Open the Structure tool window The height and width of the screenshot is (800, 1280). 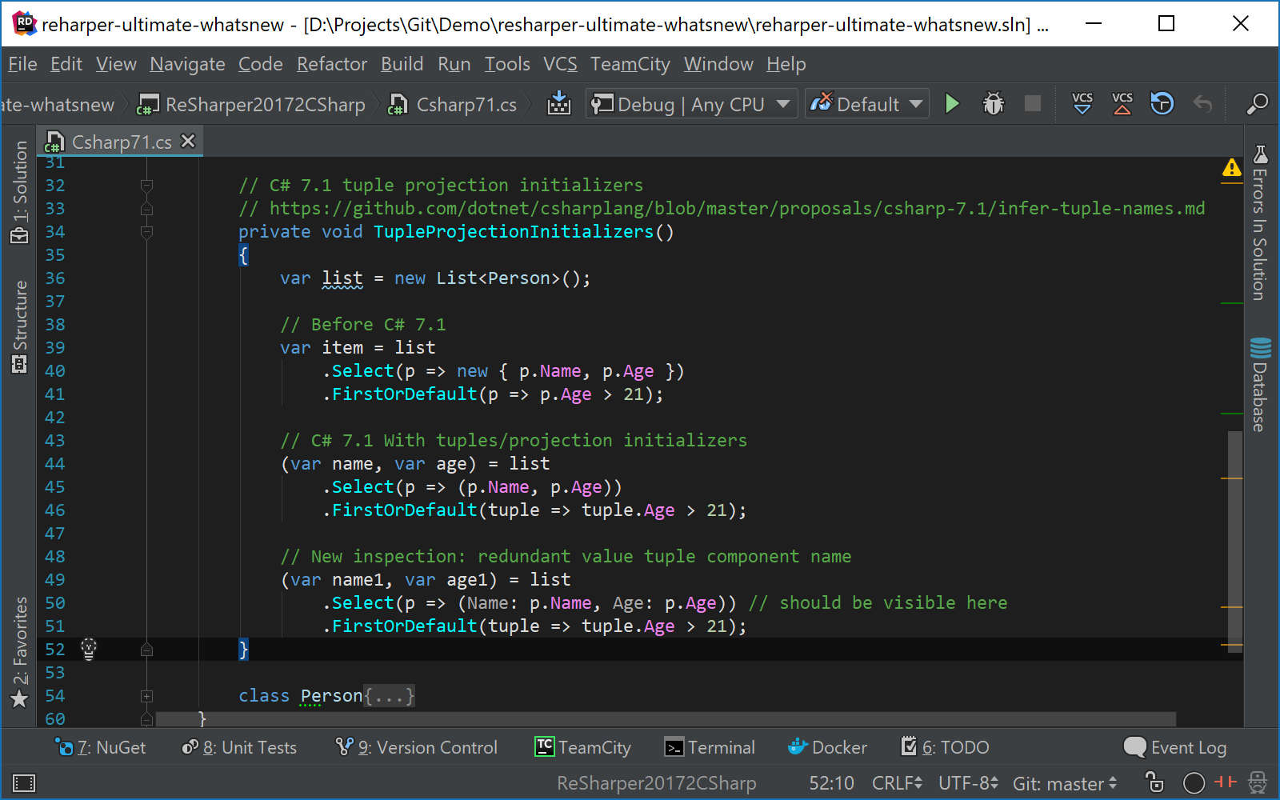click(x=20, y=326)
